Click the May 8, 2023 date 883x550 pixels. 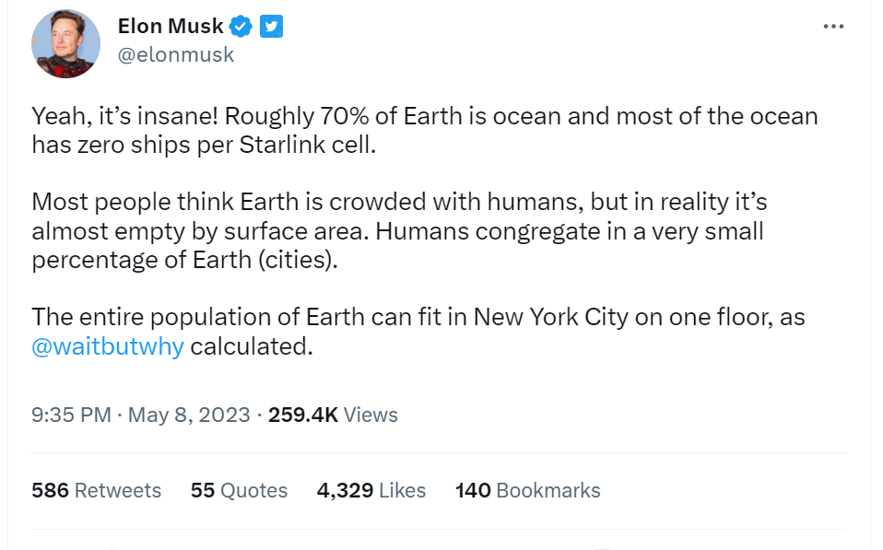(x=189, y=415)
